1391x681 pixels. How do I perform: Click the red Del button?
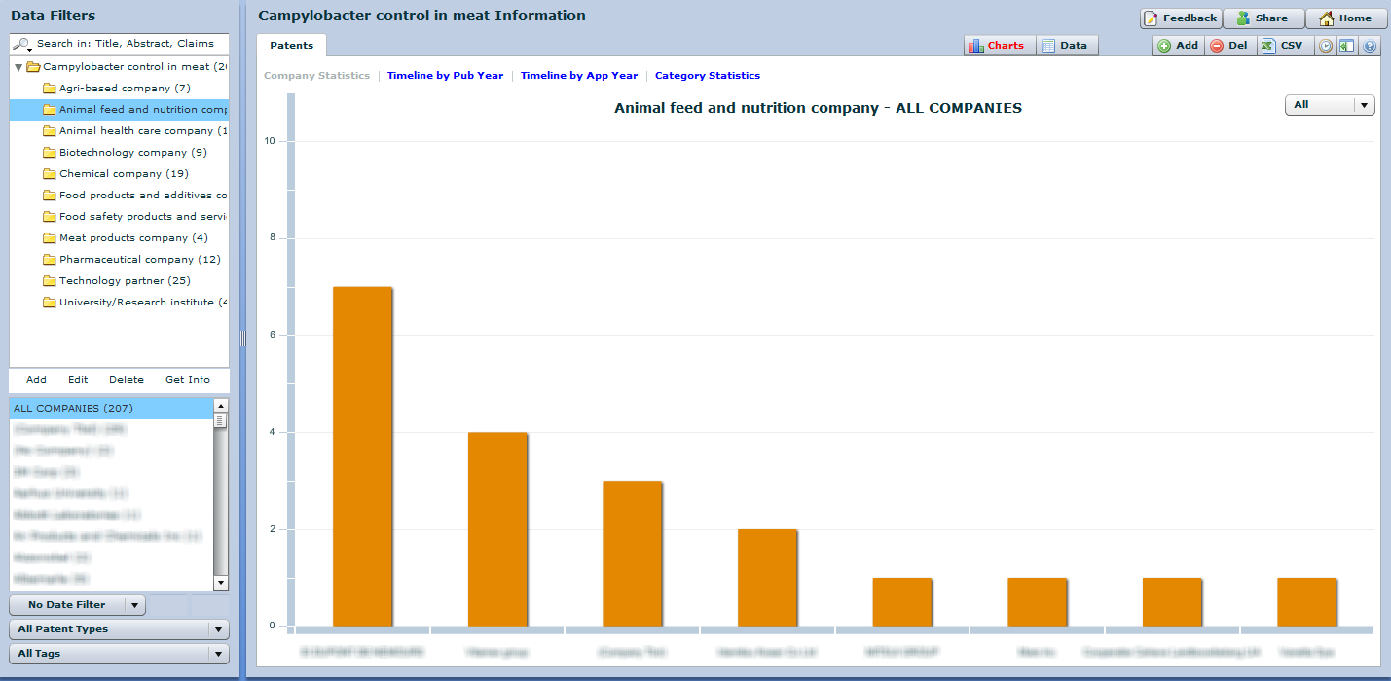pyautogui.click(x=1229, y=46)
